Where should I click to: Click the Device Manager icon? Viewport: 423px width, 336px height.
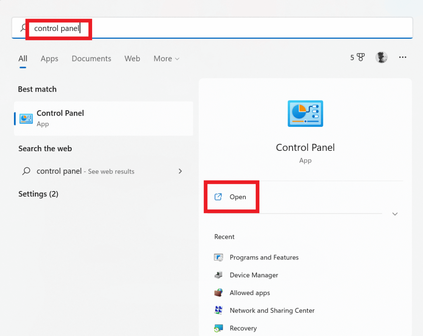click(219, 275)
